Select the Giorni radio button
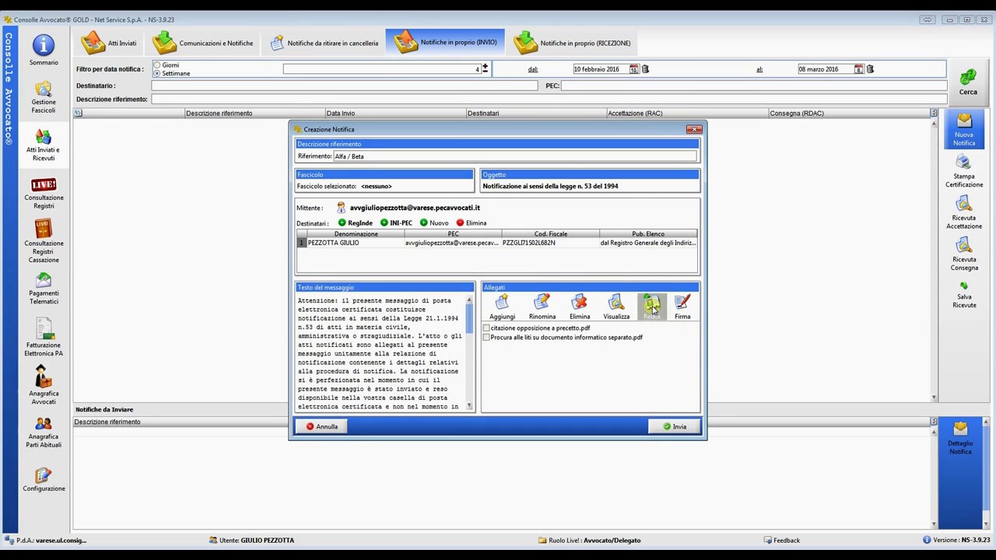996x560 pixels. click(x=157, y=65)
